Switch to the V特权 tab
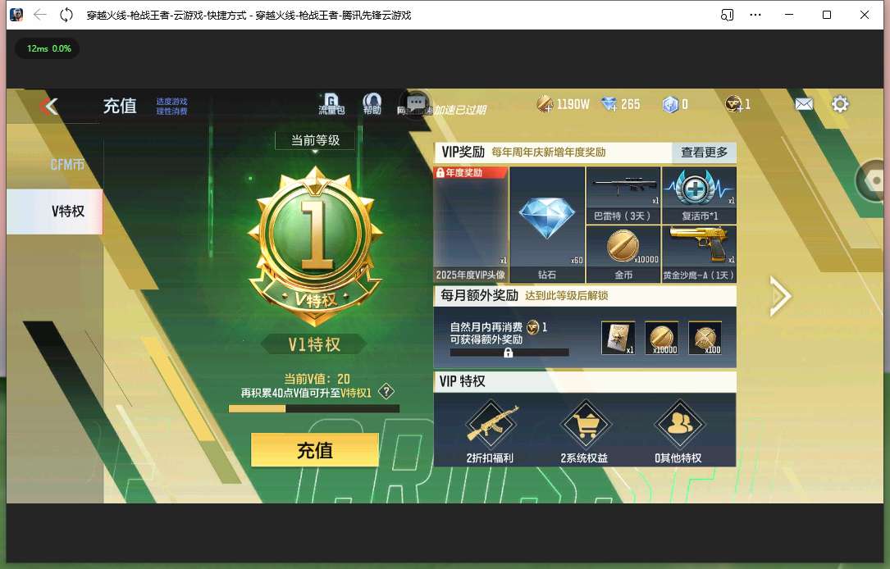 click(55, 212)
